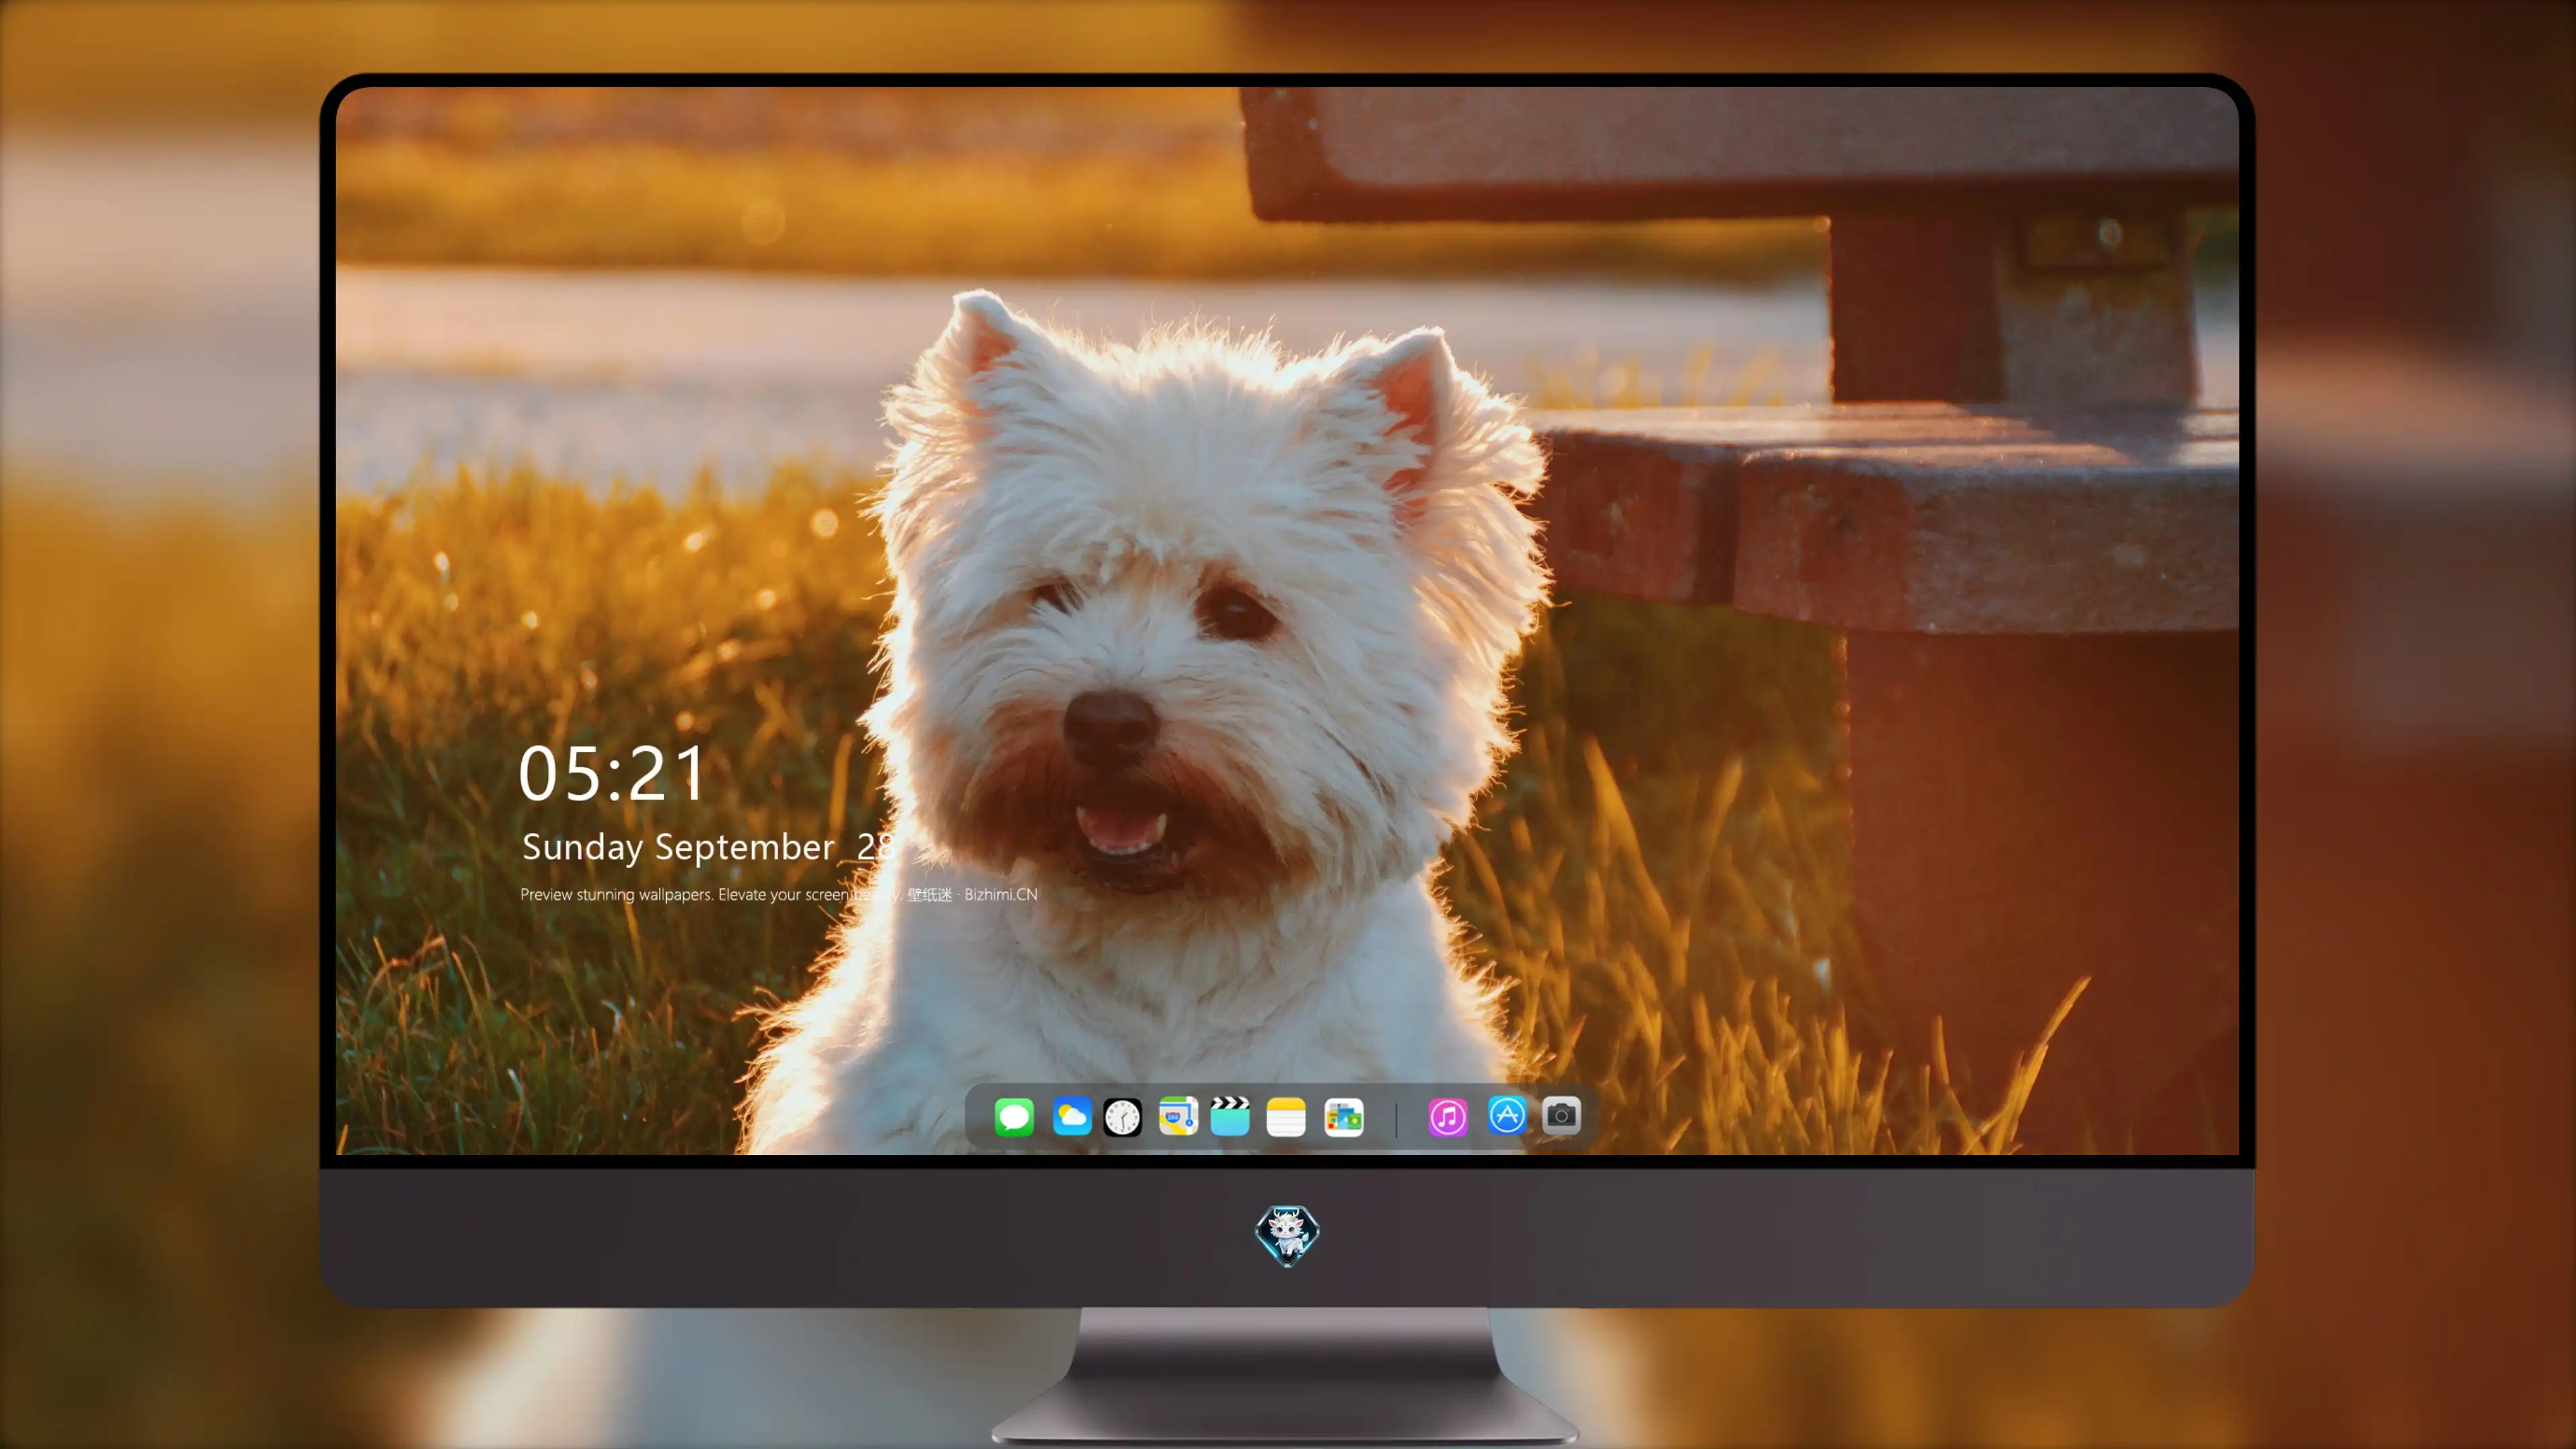Open the yellow Notes app in the dock

(x=1286, y=1117)
